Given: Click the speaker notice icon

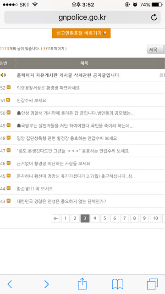Looking at the screenshot, I should click(3, 75).
